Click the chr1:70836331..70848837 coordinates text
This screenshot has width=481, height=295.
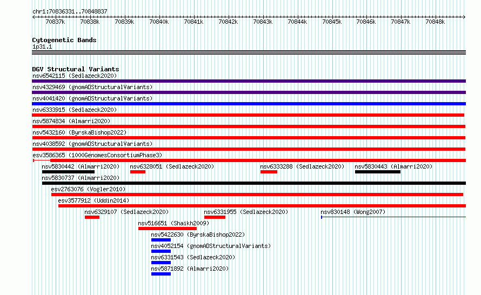click(70, 12)
